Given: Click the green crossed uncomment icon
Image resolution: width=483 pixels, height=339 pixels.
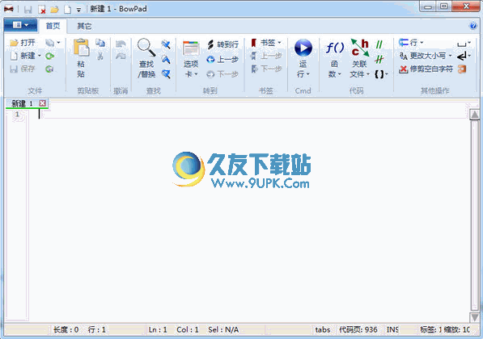Looking at the screenshot, I should [x=379, y=59].
